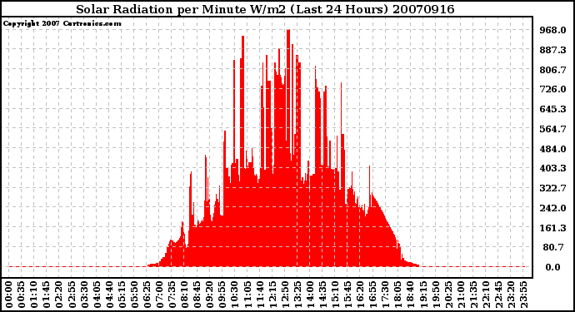575x312 pixels.
Task: Click the 00:35 time label
Action: [22, 295]
